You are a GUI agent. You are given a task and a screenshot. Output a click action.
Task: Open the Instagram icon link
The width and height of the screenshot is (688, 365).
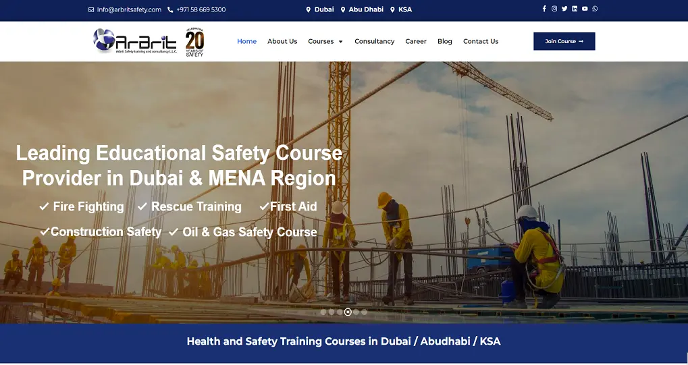tap(554, 9)
